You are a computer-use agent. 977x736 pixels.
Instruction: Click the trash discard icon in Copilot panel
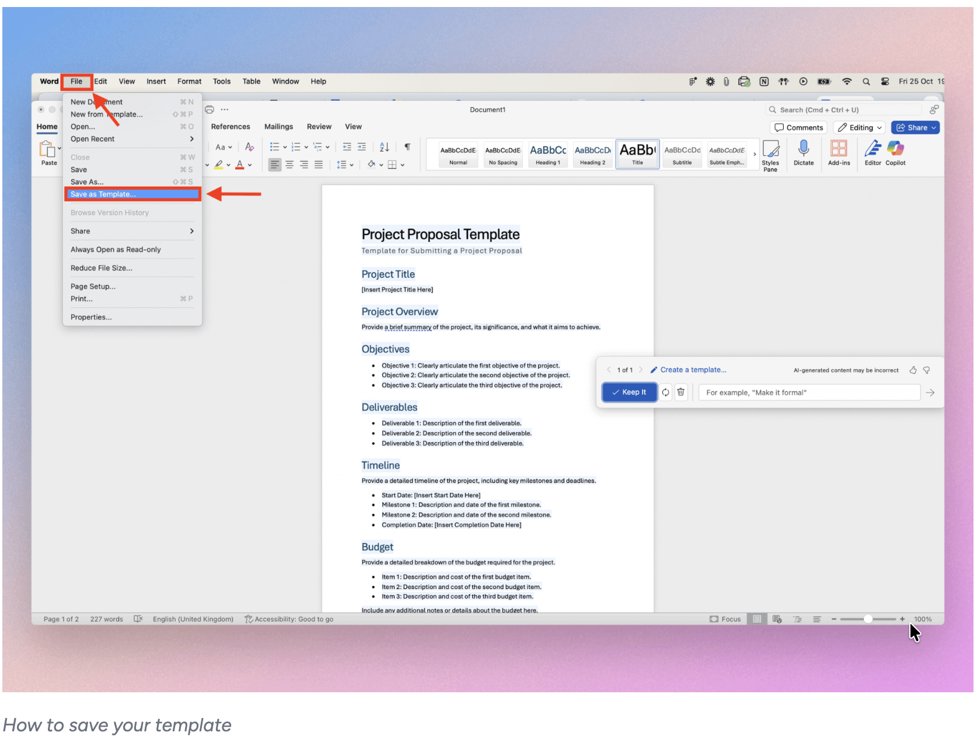pos(681,392)
